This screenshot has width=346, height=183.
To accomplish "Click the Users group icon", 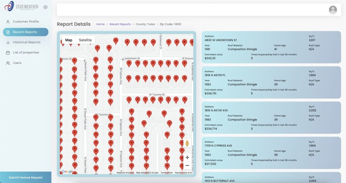I will 8,63.
